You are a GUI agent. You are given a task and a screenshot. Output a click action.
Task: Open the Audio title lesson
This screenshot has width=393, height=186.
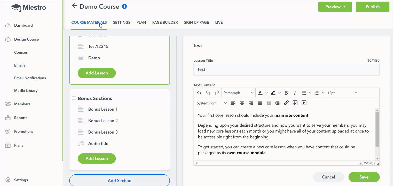tap(98, 144)
